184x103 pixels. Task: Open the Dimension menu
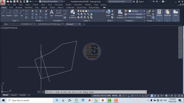coord(59,5)
